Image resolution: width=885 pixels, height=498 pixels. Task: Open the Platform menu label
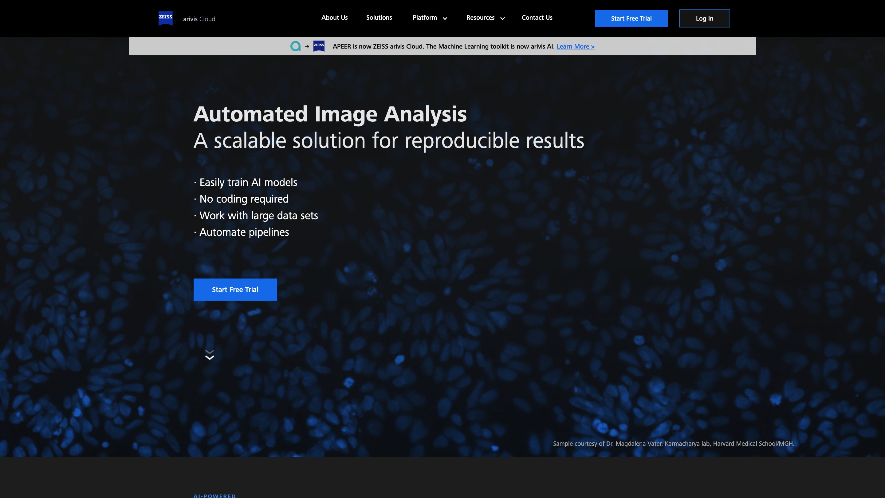coord(424,18)
